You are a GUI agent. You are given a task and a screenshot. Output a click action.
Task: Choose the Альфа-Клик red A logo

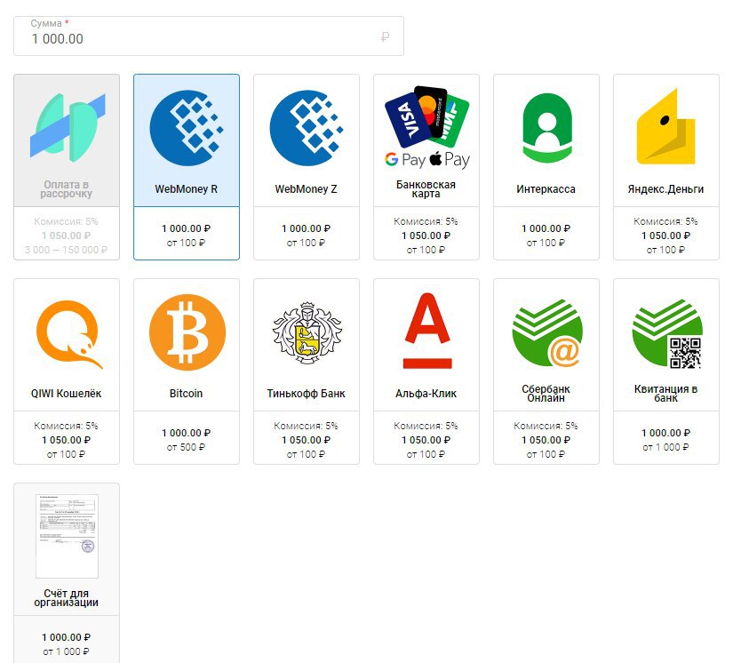point(427,331)
